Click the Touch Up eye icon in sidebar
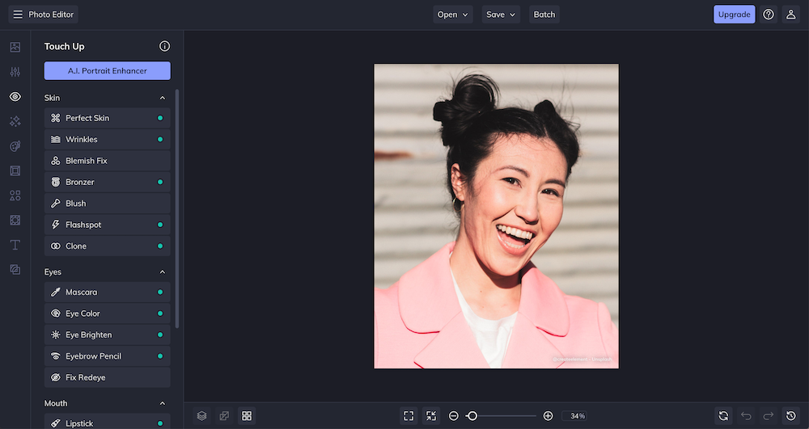Image resolution: width=809 pixels, height=429 pixels. click(x=15, y=97)
